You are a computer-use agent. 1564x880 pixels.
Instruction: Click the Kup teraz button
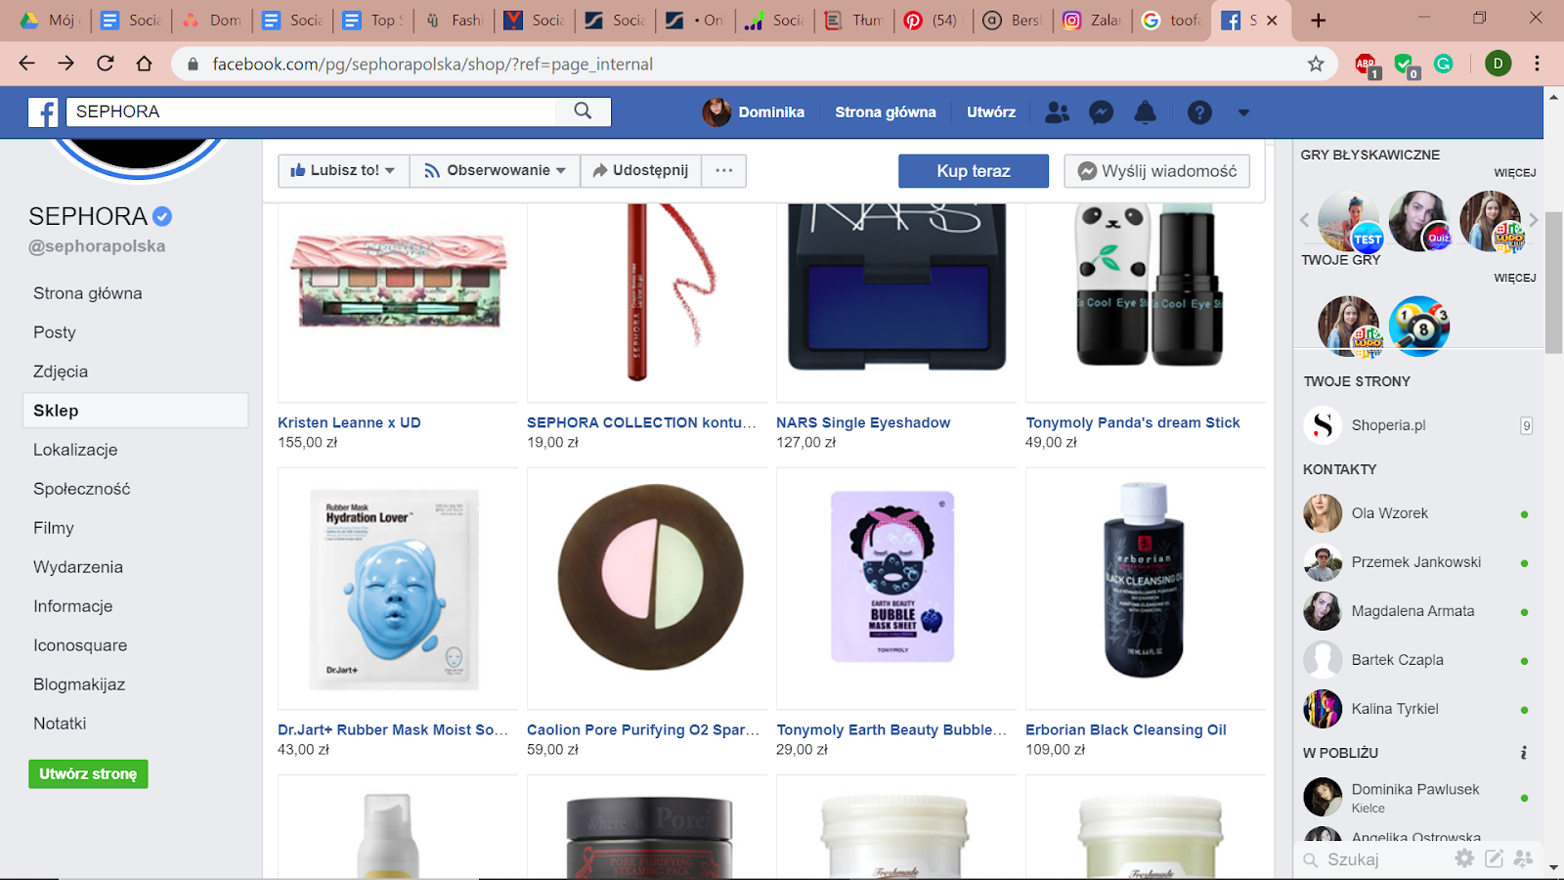(974, 171)
